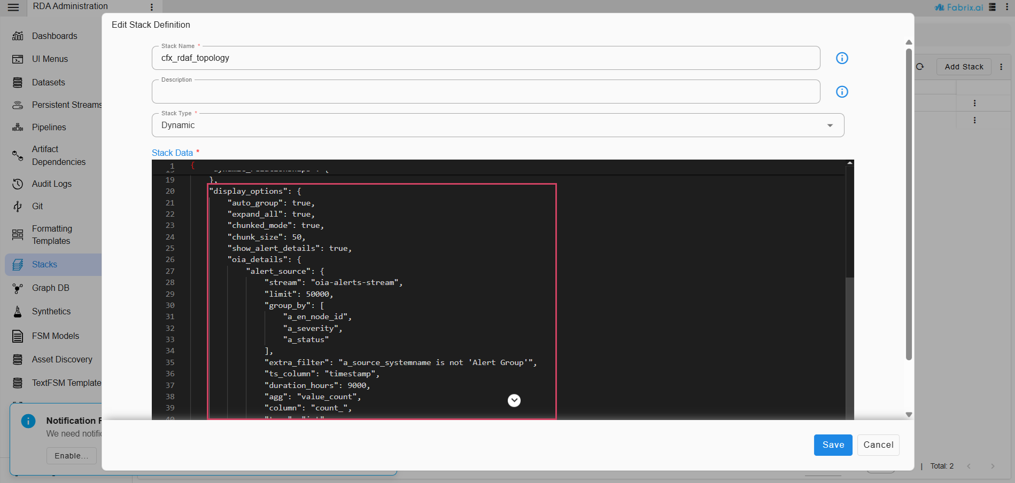Open UI Menus in the sidebar
The height and width of the screenshot is (483, 1015).
[50, 59]
